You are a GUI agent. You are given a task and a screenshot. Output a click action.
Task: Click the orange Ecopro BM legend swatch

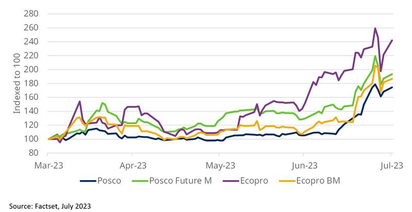tap(300, 180)
